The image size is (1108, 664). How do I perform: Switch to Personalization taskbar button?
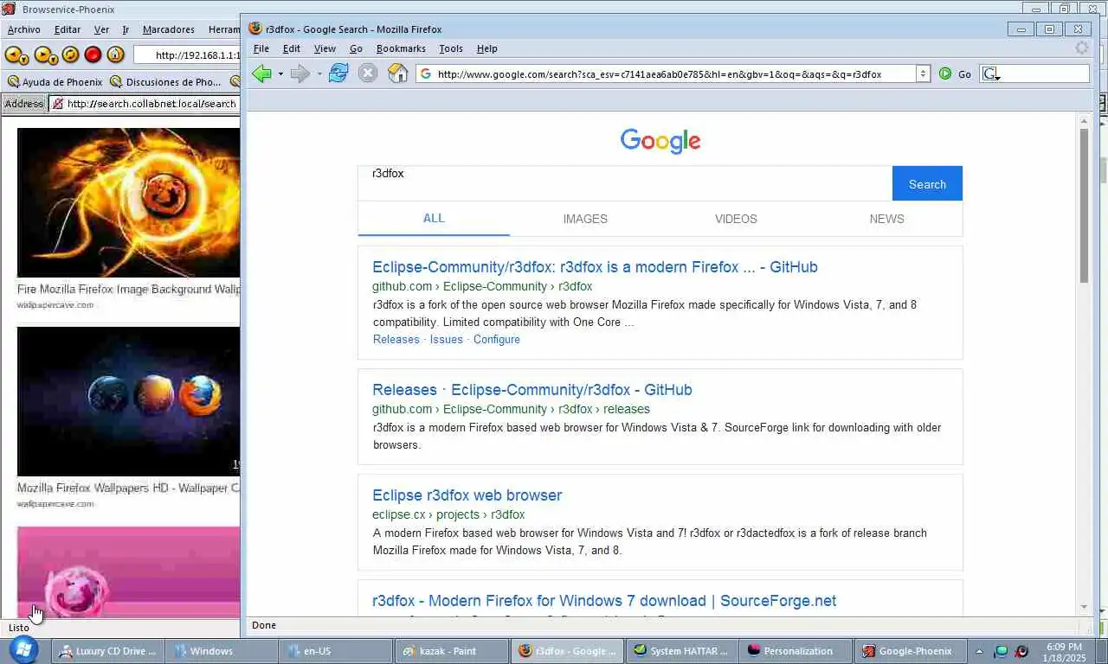pos(796,651)
